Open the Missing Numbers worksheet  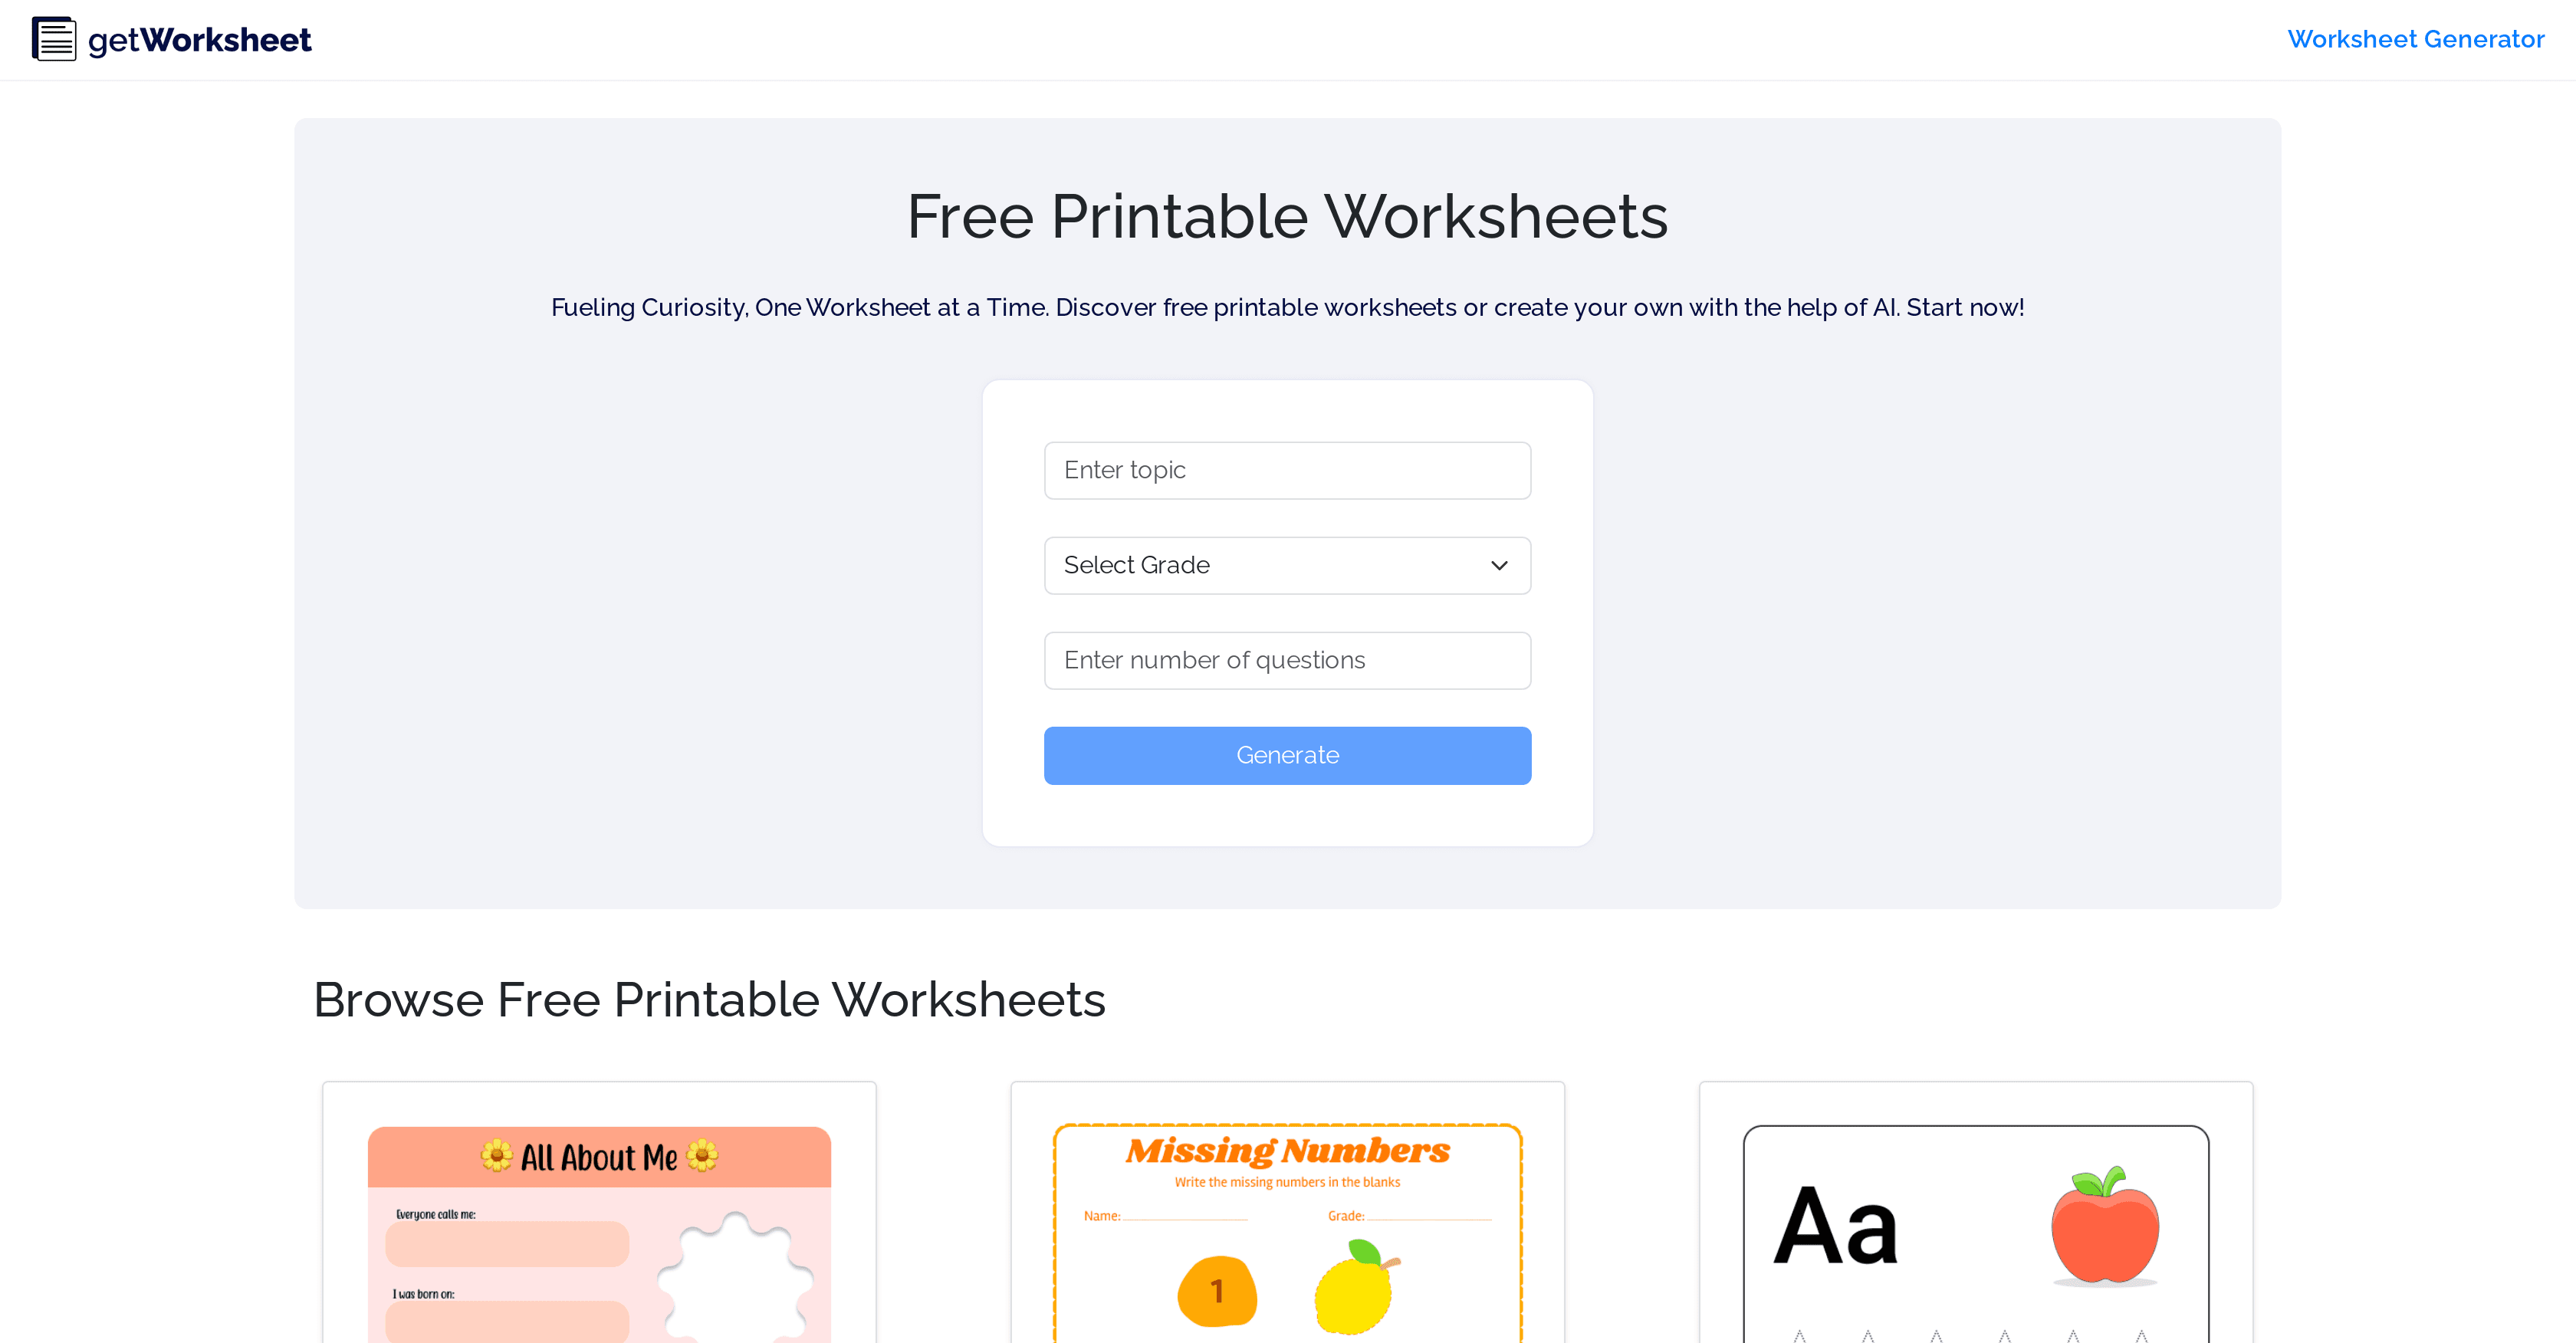pyautogui.click(x=1287, y=1210)
